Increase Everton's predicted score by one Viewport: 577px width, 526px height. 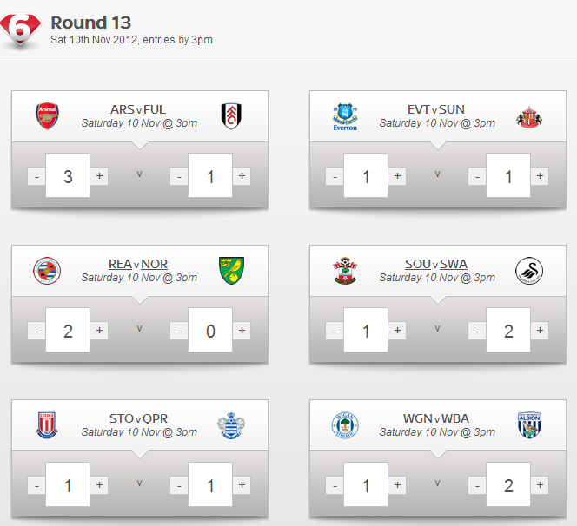pyautogui.click(x=398, y=176)
